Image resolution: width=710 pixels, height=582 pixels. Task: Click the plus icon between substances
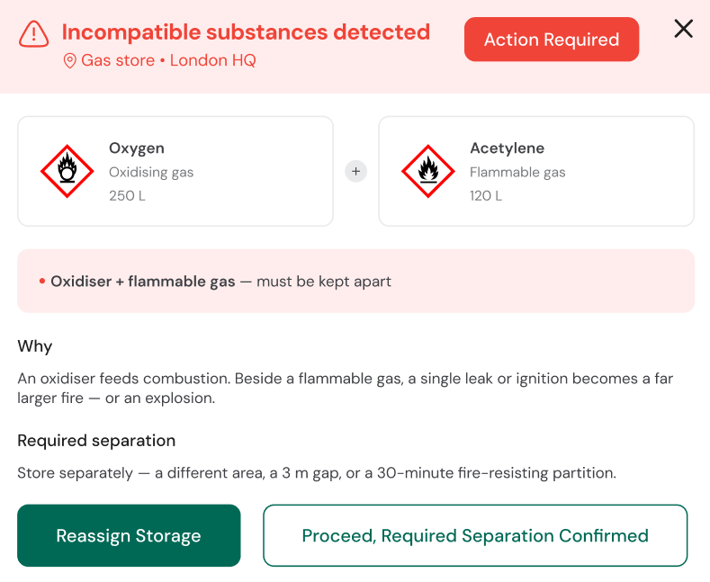tap(356, 172)
